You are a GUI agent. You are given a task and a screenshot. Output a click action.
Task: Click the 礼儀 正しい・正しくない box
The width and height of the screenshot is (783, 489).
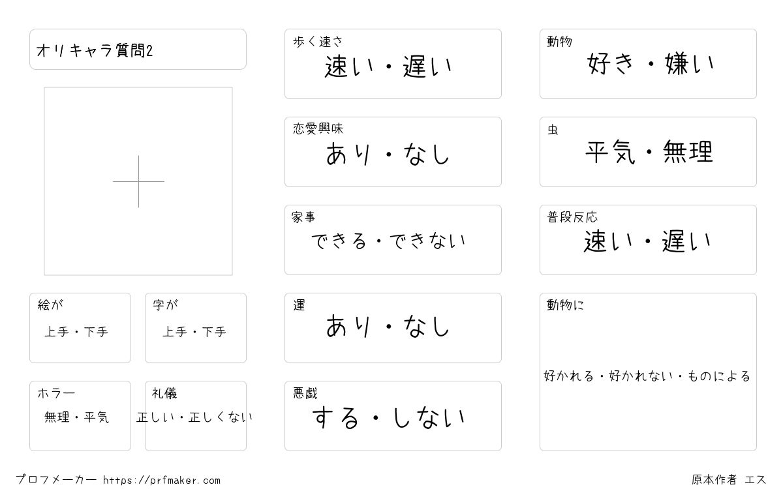pyautogui.click(x=196, y=416)
